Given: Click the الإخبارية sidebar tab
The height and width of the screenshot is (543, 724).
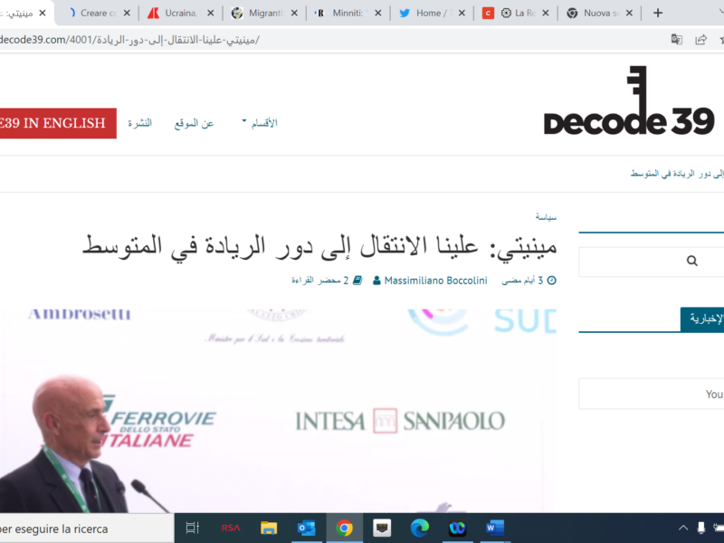Looking at the screenshot, I should pos(702,319).
